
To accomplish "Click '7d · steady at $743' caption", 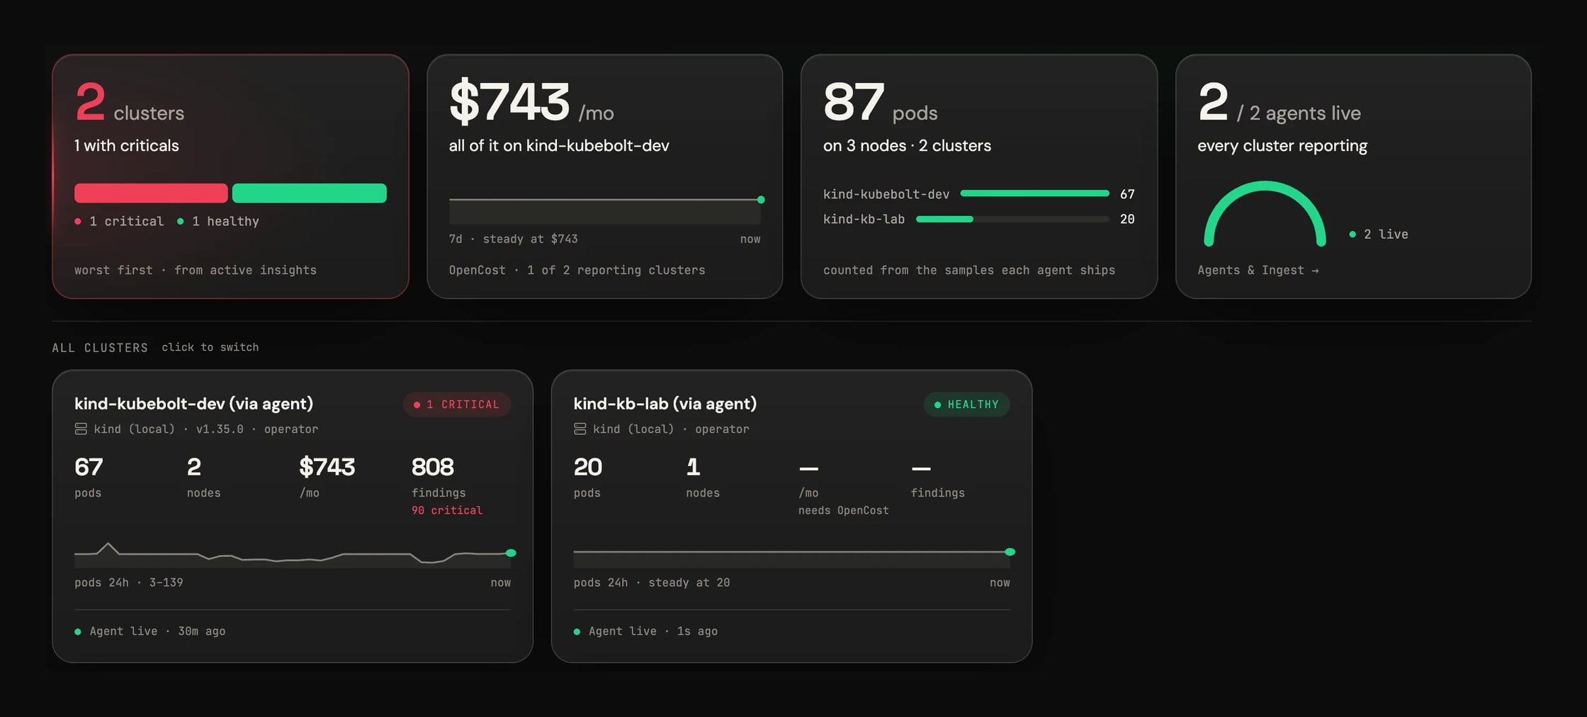I will click(x=513, y=239).
